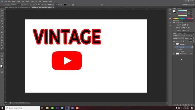This screenshot has width=195, height=110.
Task: Select the Eraser tool
Action: 2,37
